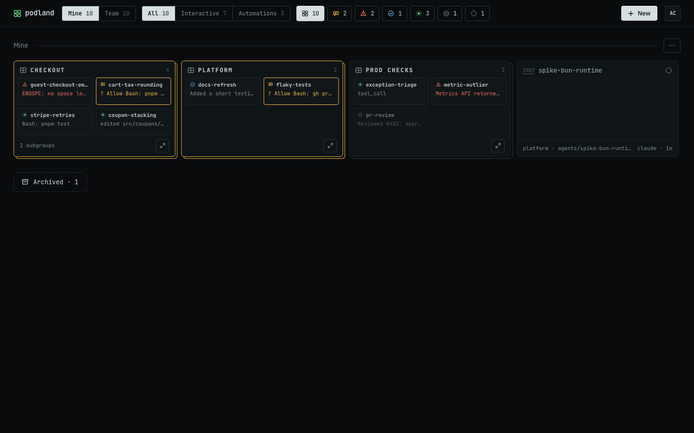Expand the CHECKOUT group card
Image resolution: width=694 pixels, height=433 pixels.
[162, 146]
